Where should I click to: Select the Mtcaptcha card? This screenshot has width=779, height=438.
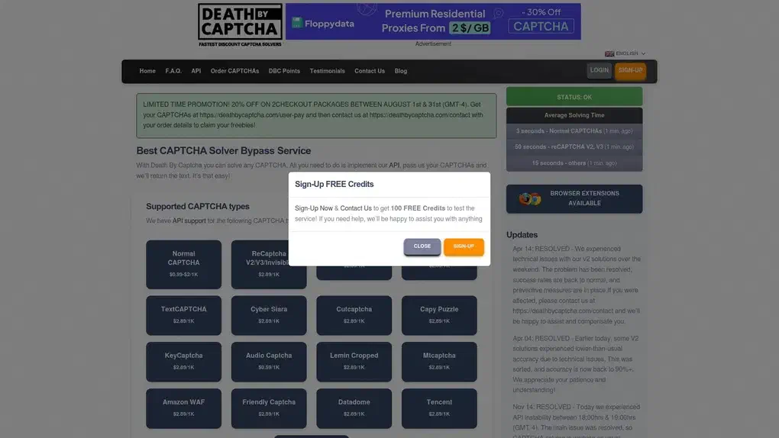pyautogui.click(x=439, y=362)
